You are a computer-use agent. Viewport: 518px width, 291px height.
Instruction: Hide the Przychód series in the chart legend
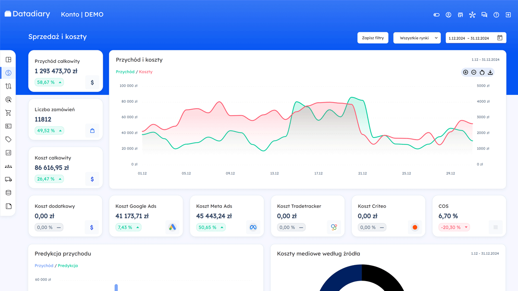(x=125, y=72)
